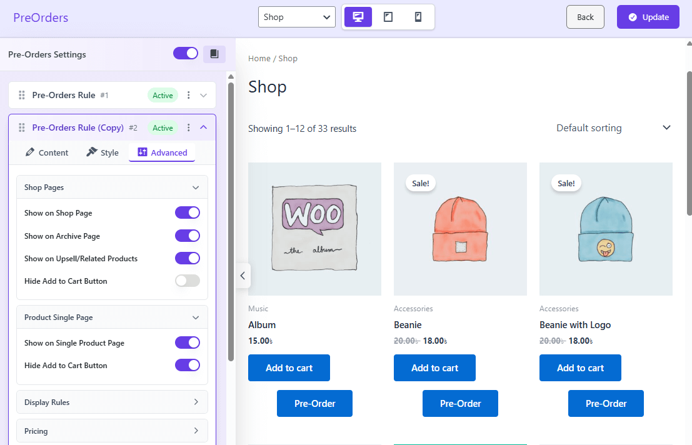692x445 pixels.
Task: Click 'Showing 1–12 of 33 results' text
Action: point(303,129)
